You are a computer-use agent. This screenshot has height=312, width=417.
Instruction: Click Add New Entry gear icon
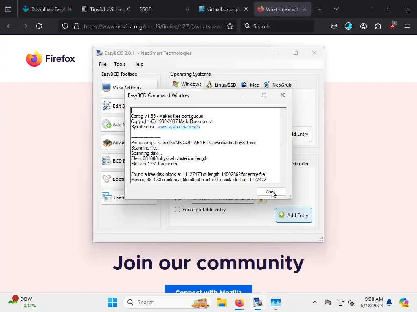(107, 124)
